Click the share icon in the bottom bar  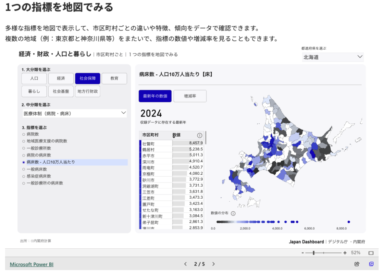[357, 264]
